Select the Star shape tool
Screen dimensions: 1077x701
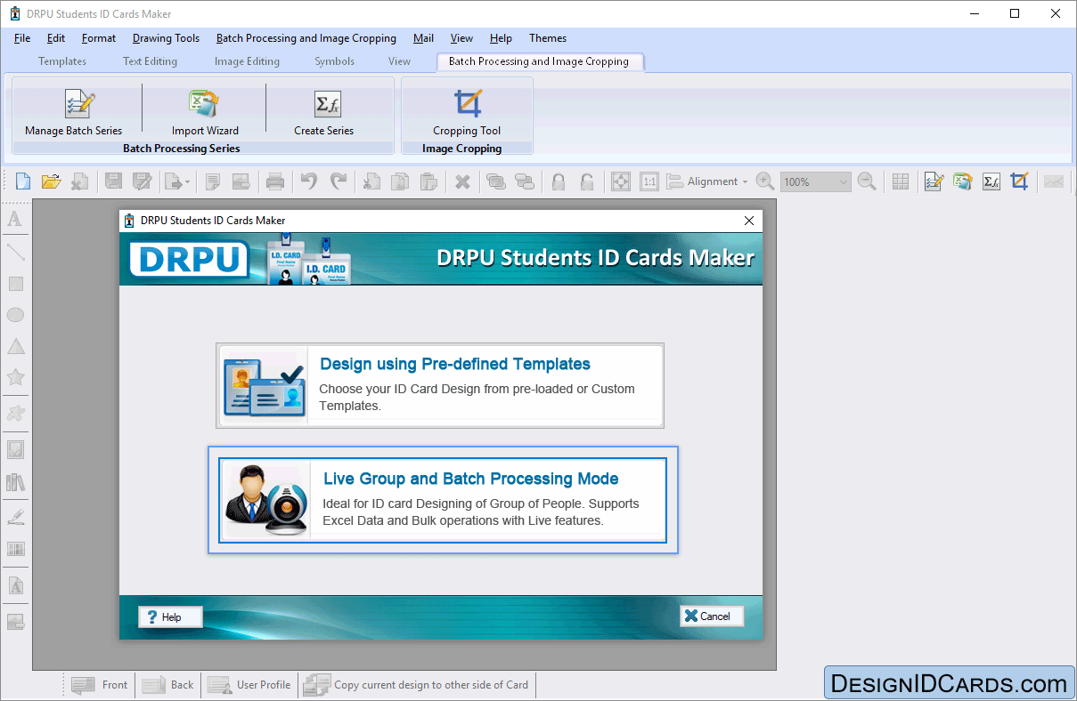point(15,377)
